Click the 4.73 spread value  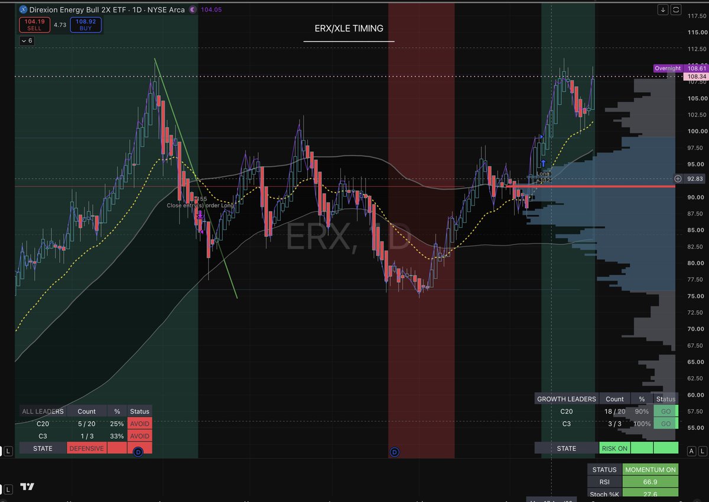[x=60, y=25]
